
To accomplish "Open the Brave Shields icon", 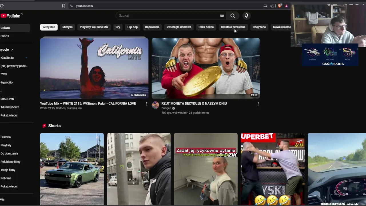I will [280, 6].
